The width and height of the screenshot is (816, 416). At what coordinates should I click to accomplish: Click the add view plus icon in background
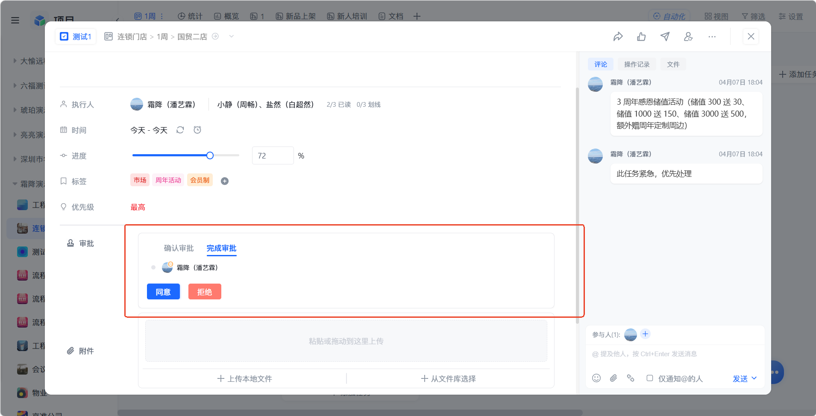417,16
